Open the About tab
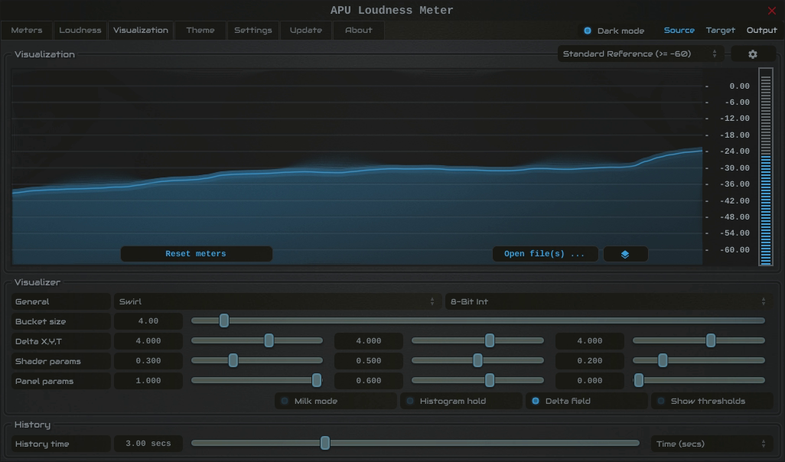The image size is (785, 462). pos(359,30)
